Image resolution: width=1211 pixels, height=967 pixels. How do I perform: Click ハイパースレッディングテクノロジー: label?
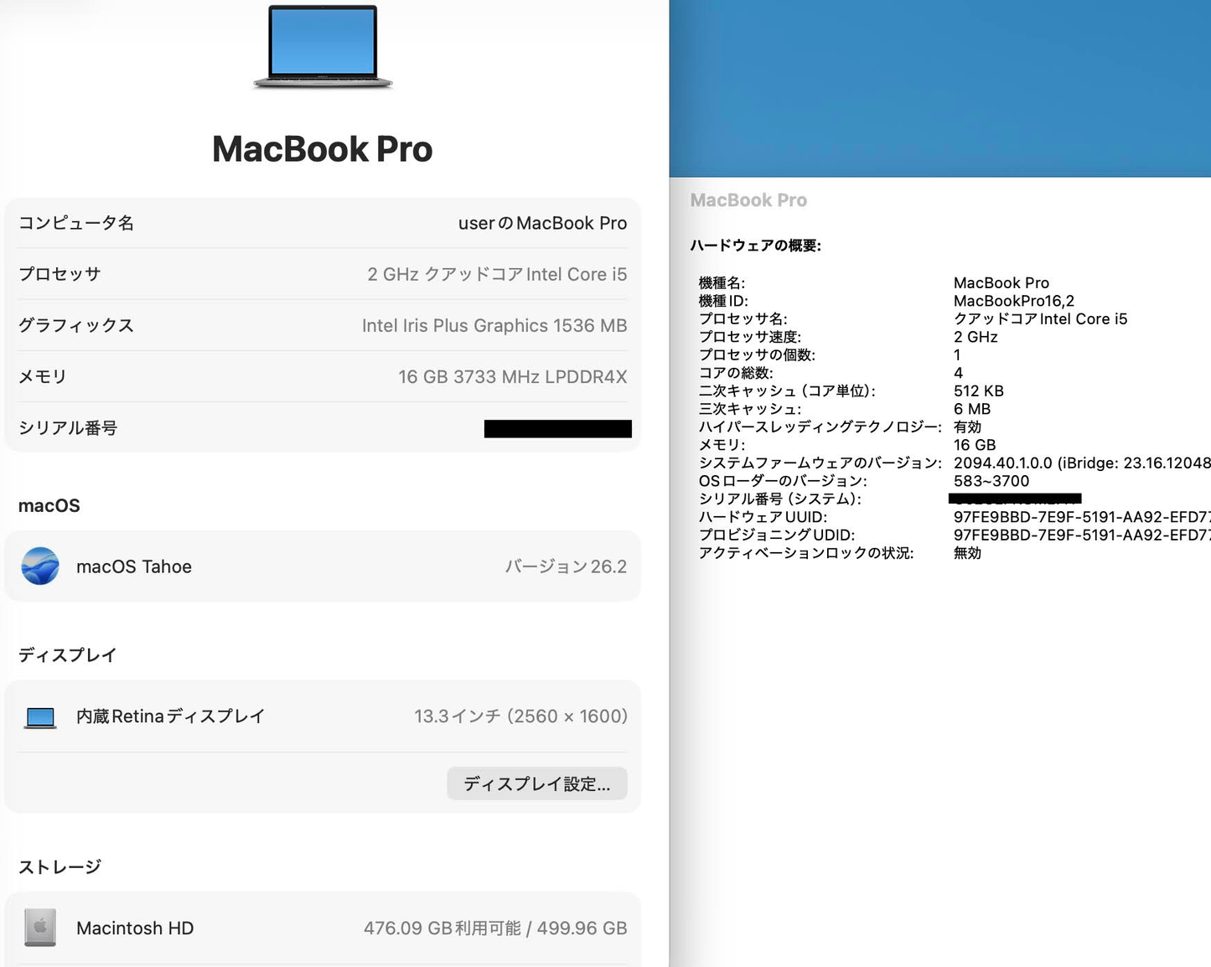tap(820, 427)
